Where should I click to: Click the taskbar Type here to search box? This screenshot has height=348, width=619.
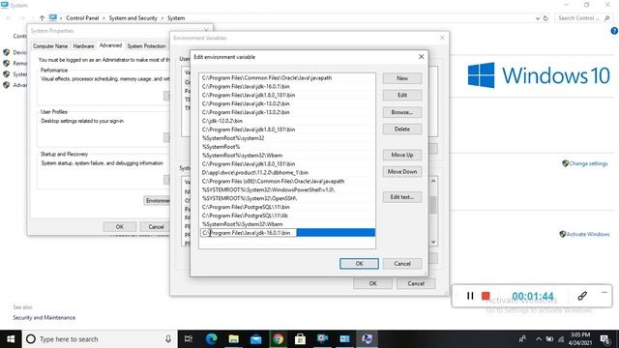point(99,339)
